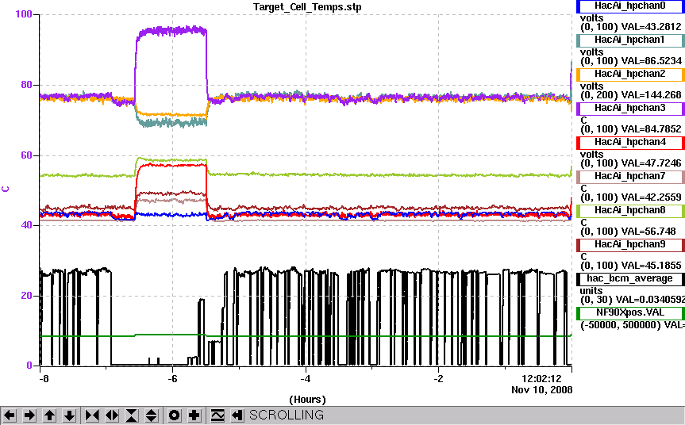Click the VAL=47.7246 reading for hpchan4

click(x=651, y=163)
